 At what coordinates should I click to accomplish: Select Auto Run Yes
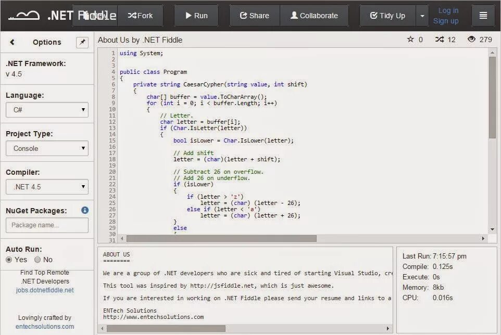[9, 260]
